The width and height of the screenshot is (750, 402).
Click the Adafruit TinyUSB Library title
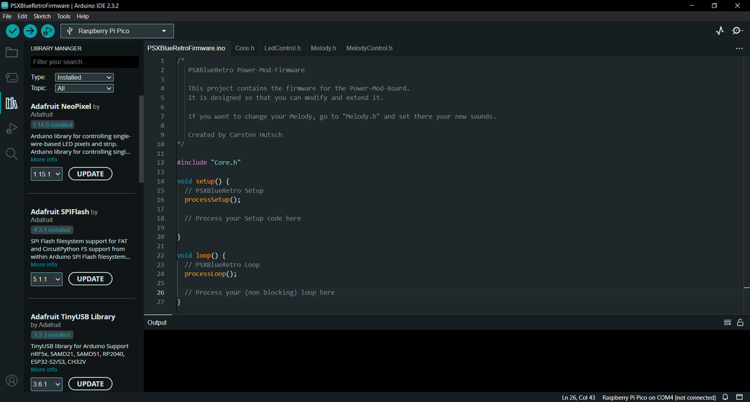(73, 316)
